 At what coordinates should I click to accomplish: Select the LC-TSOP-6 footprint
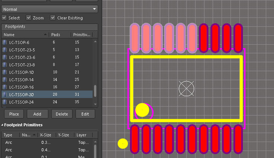click(47, 42)
